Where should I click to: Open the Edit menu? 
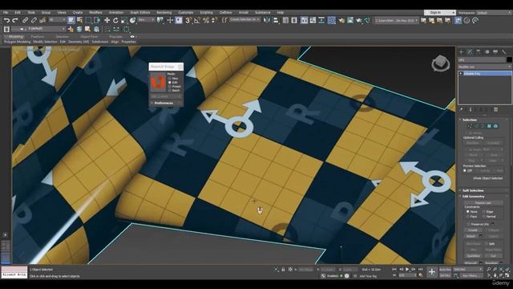[x=18, y=13]
